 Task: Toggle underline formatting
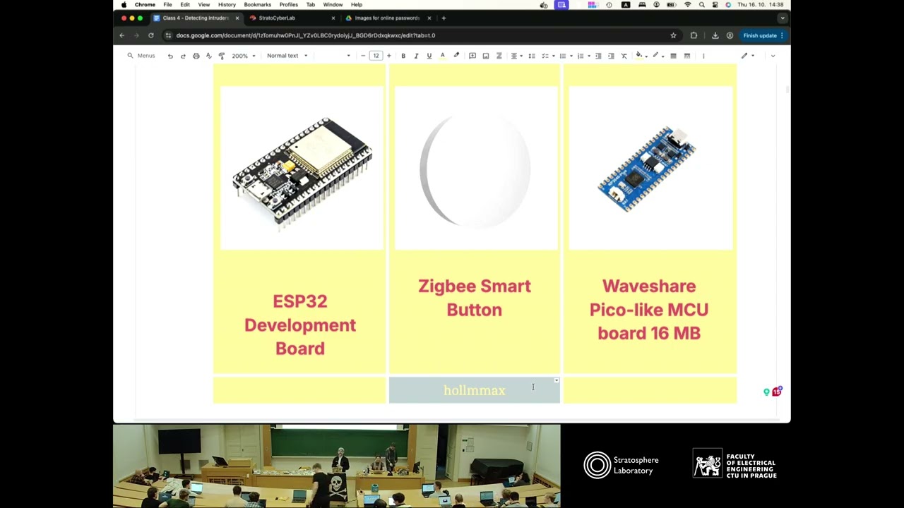click(429, 56)
